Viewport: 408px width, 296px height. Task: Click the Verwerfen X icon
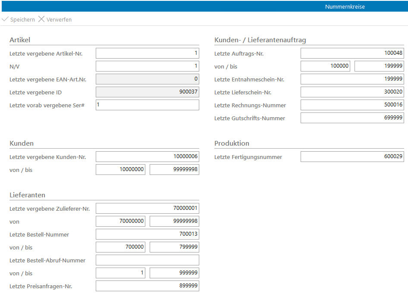pos(41,19)
